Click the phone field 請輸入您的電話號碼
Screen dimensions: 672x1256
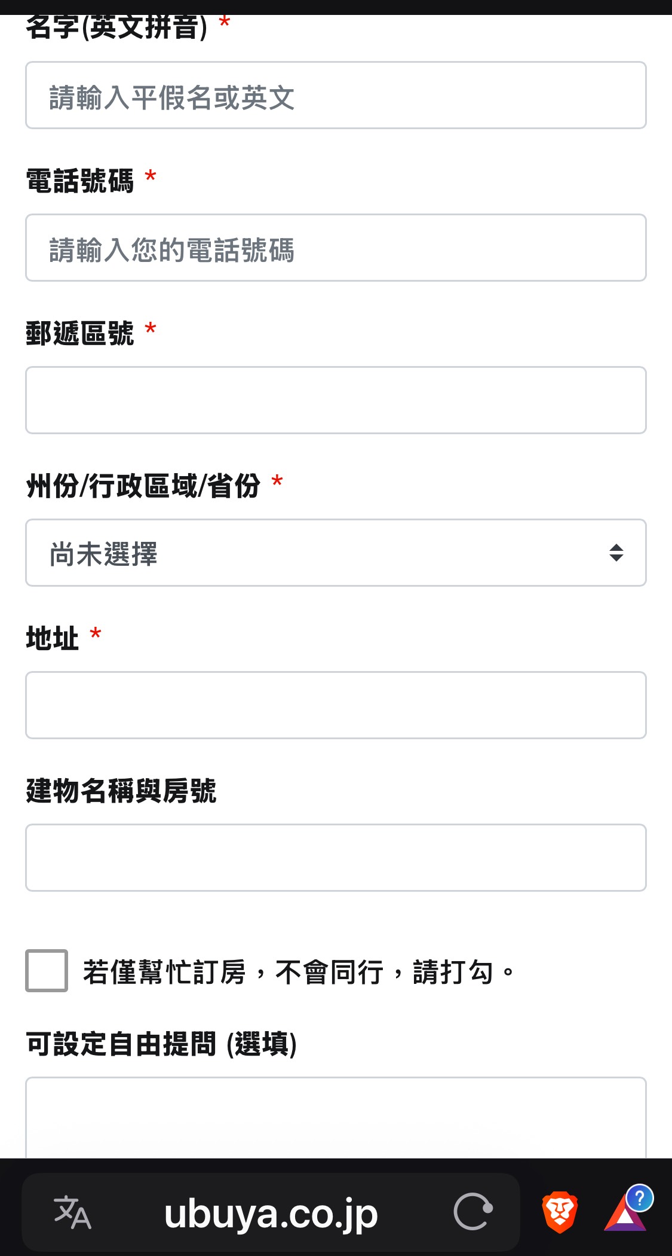pyautogui.click(x=336, y=248)
